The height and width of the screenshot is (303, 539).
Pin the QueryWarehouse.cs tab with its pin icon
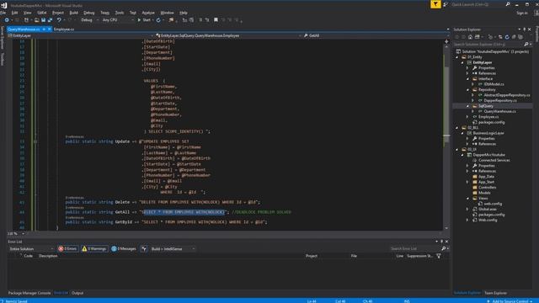tap(44, 29)
